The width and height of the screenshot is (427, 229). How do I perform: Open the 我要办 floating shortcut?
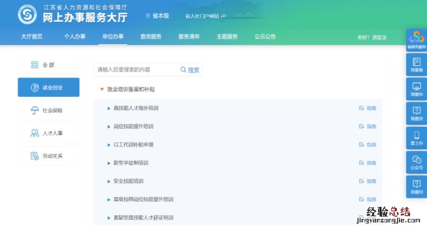(416, 89)
